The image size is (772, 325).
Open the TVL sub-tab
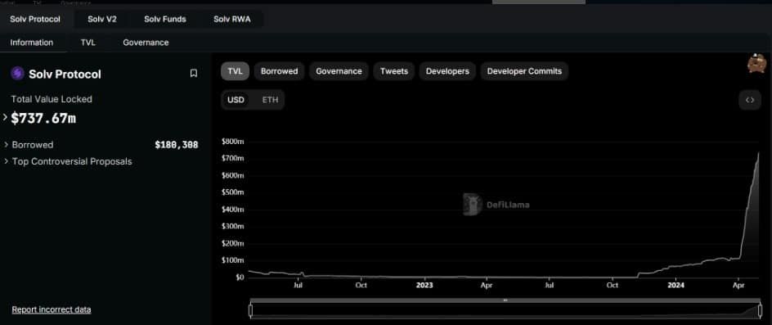(88, 43)
